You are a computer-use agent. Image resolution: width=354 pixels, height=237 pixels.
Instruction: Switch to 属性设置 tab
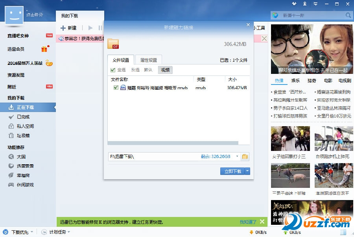tap(148, 60)
